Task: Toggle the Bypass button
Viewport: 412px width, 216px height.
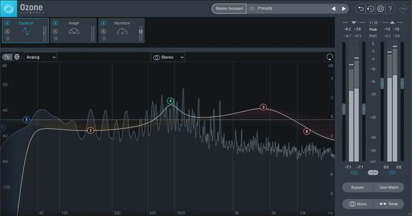Action: point(357,187)
